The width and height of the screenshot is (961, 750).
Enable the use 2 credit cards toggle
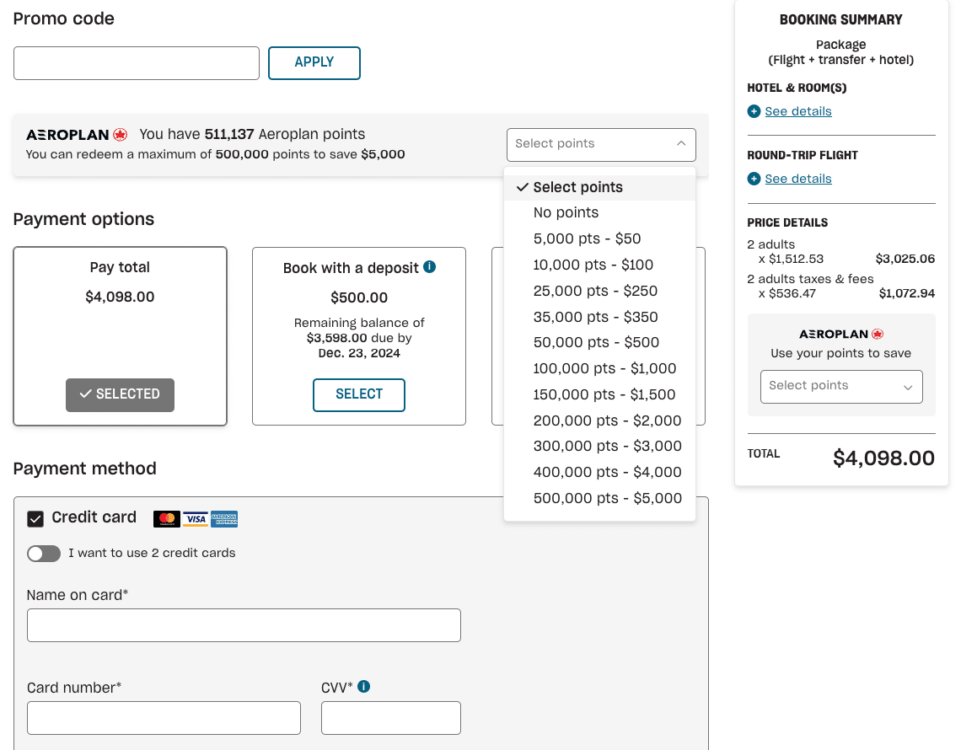[44, 554]
